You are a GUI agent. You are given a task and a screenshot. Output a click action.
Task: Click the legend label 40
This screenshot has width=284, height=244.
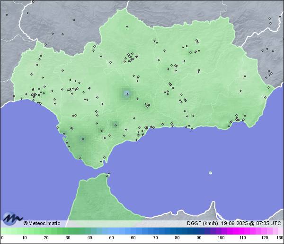(89, 237)
